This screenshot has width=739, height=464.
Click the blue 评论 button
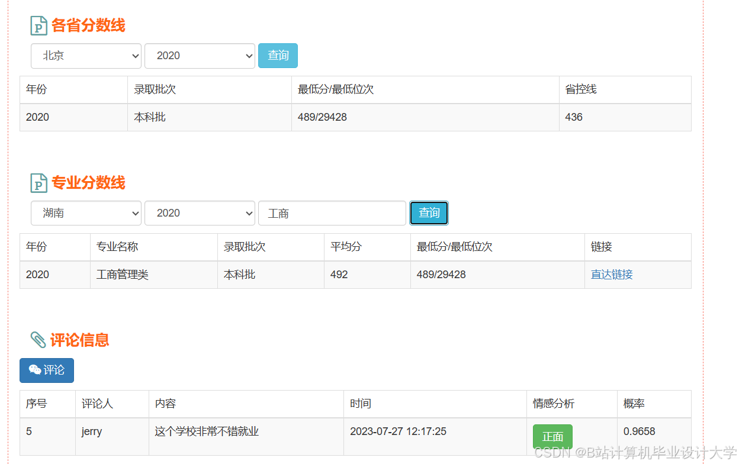(x=47, y=370)
